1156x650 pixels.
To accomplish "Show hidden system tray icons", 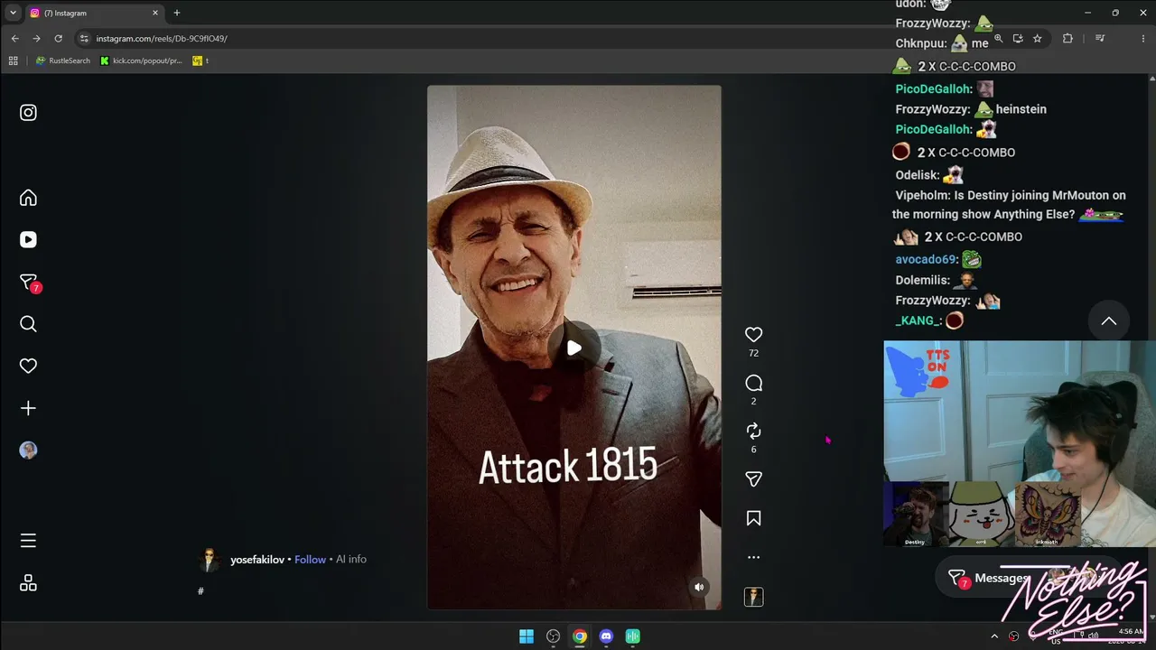I will click(x=994, y=636).
